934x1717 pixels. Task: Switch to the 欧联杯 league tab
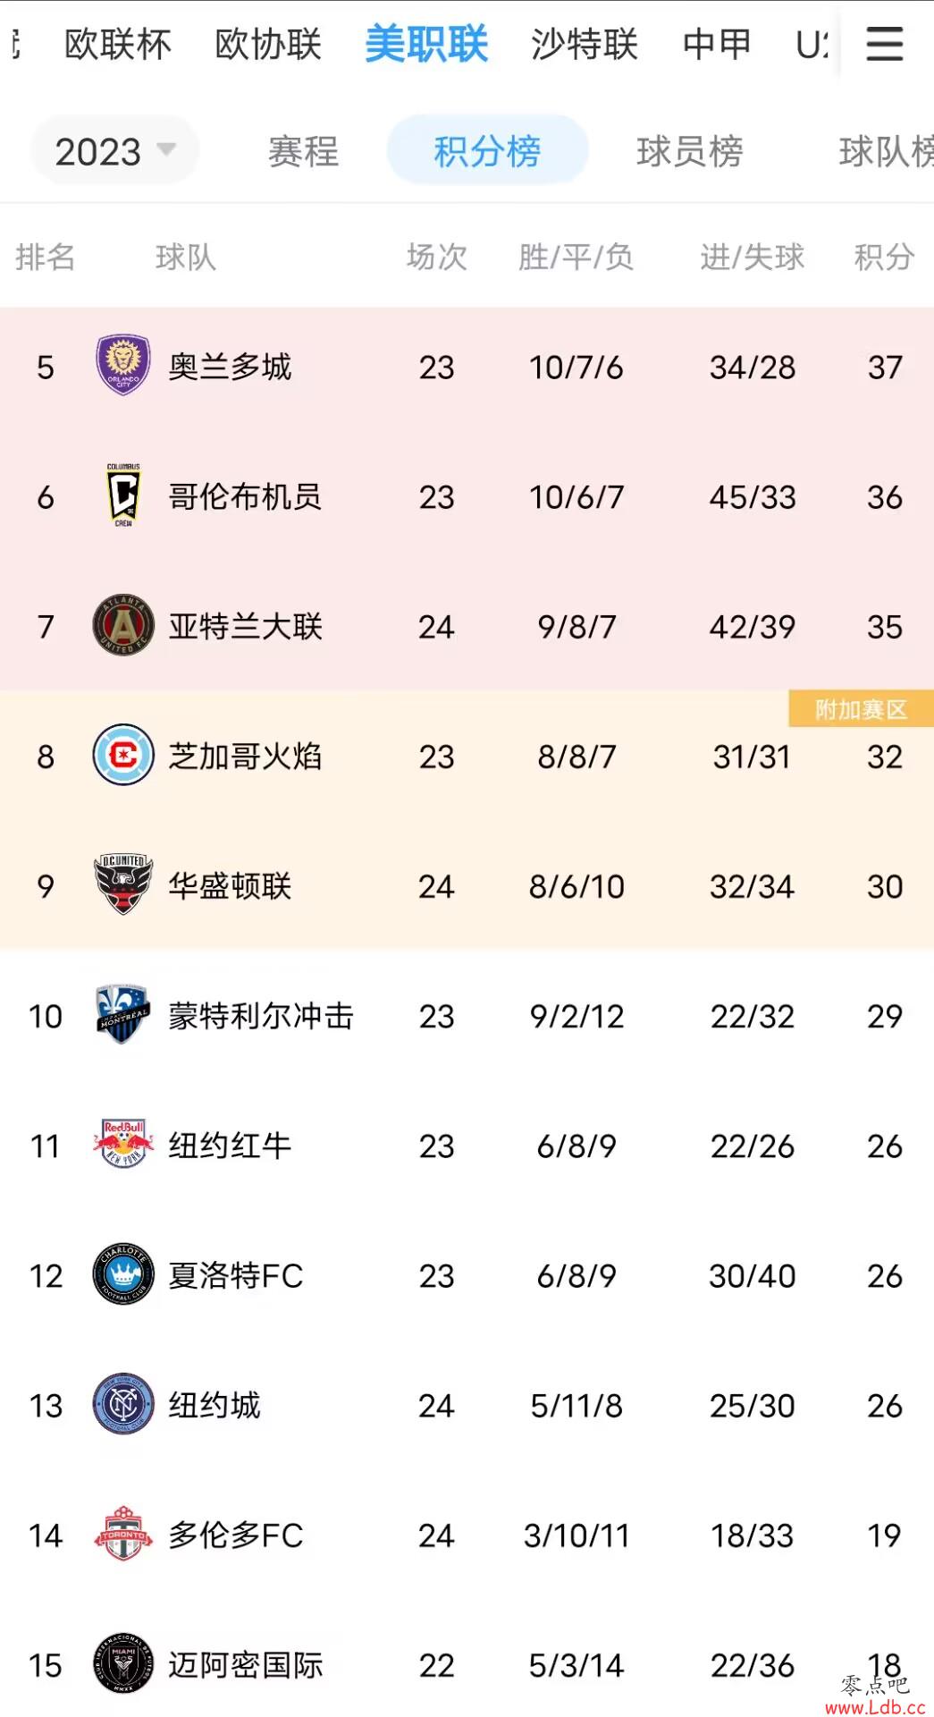click(x=118, y=44)
